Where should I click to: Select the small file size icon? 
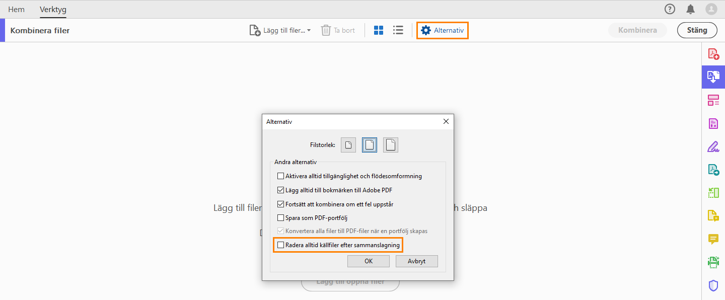pyautogui.click(x=348, y=145)
